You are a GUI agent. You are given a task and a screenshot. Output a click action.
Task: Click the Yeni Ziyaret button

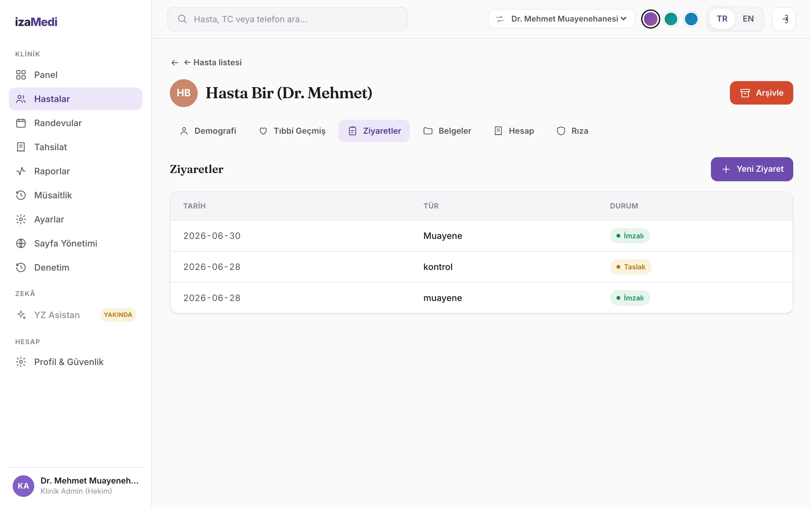coord(752,169)
